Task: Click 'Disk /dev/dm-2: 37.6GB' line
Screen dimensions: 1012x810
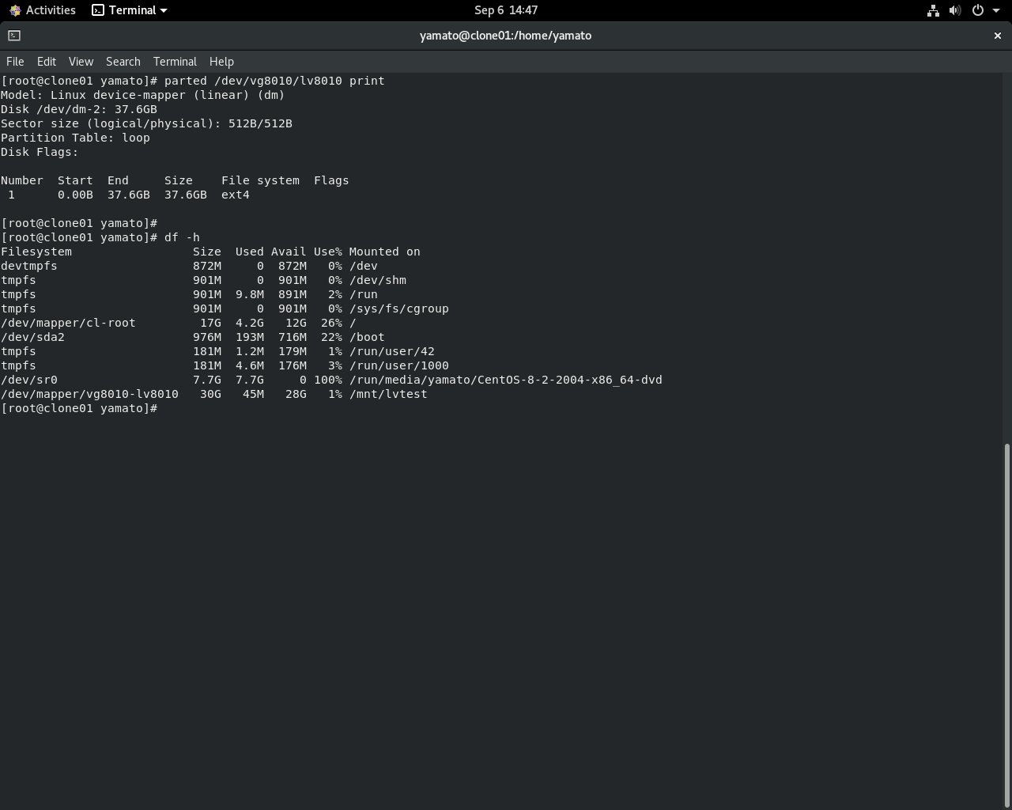Action: coord(79,109)
